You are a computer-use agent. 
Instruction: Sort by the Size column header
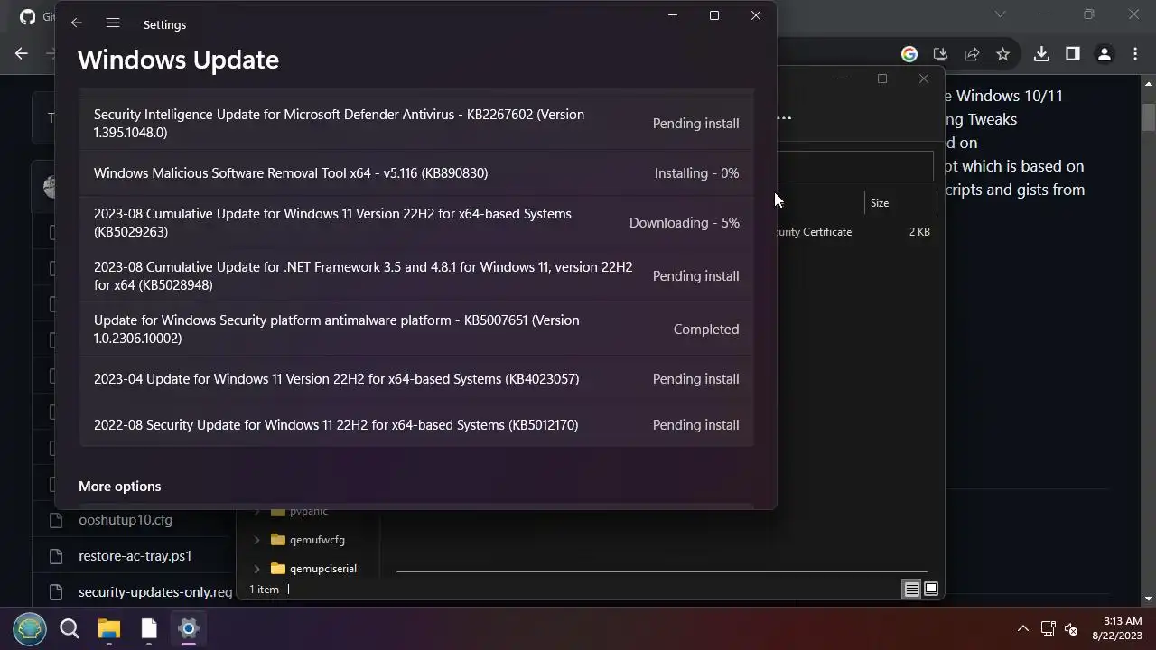click(x=880, y=203)
